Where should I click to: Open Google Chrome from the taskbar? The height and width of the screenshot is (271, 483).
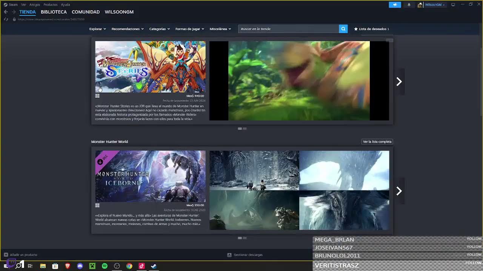(x=129, y=266)
